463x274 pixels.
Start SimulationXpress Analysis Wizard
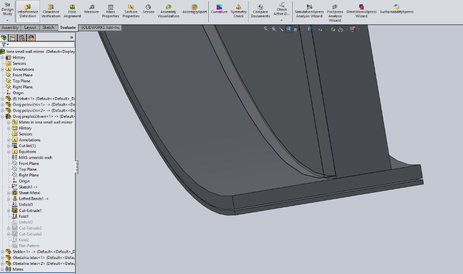pos(309,11)
